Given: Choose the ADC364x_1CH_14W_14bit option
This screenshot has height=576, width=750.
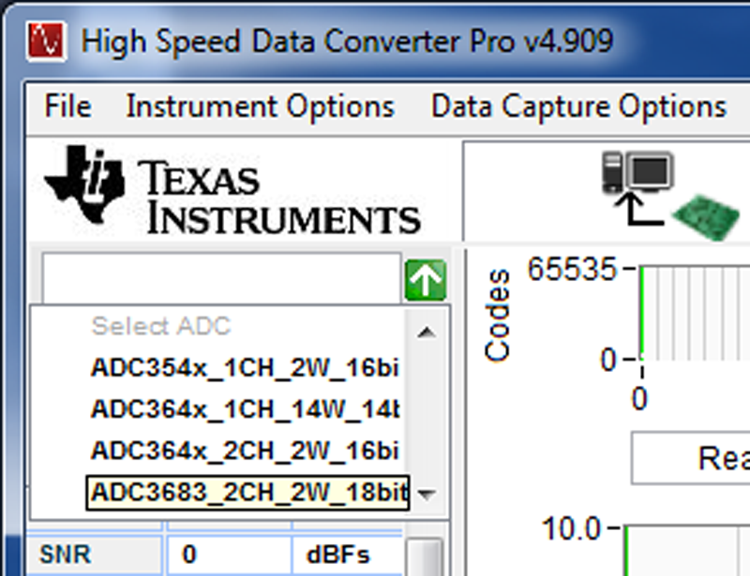Looking at the screenshot, I should tap(245, 409).
